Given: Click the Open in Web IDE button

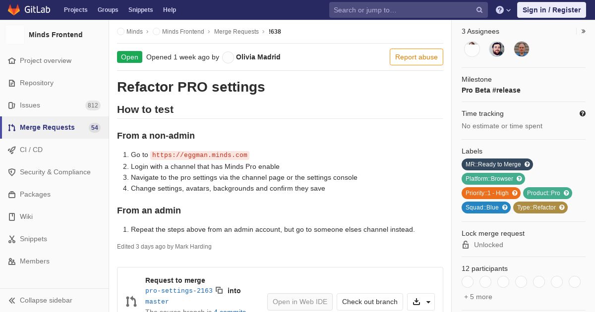Looking at the screenshot, I should click(300, 302).
